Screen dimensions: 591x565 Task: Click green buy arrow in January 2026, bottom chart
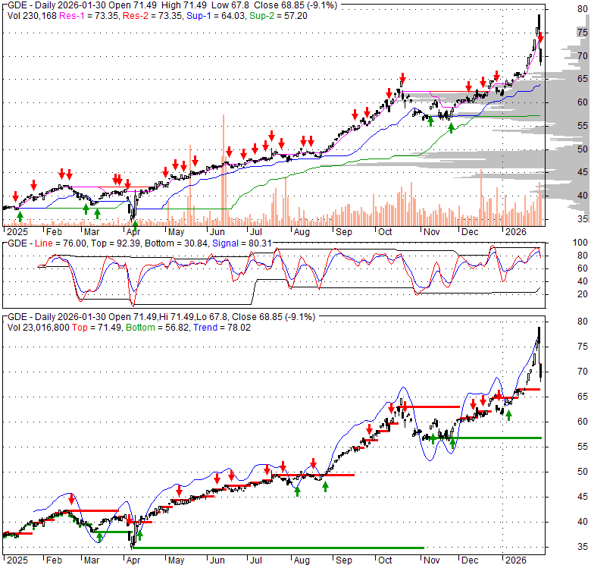(x=509, y=414)
